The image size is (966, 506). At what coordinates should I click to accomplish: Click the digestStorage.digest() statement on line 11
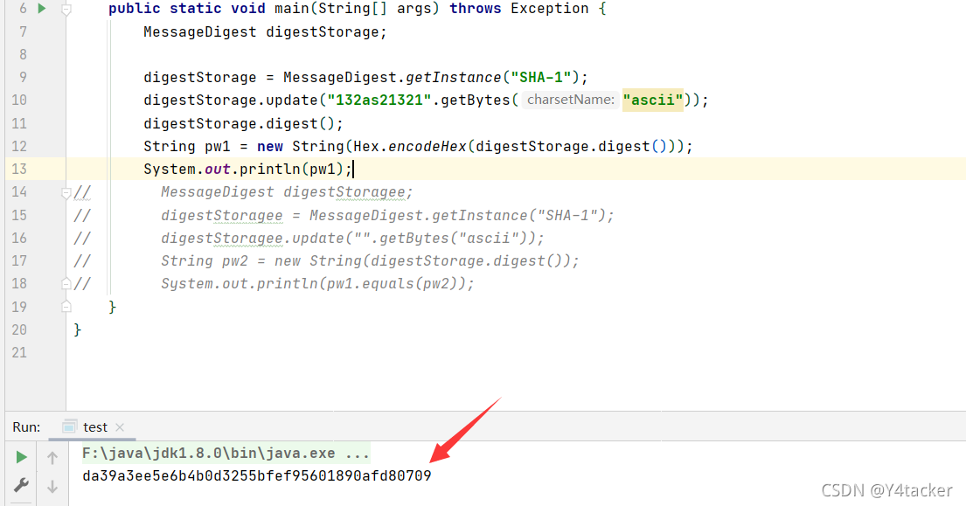tap(243, 124)
